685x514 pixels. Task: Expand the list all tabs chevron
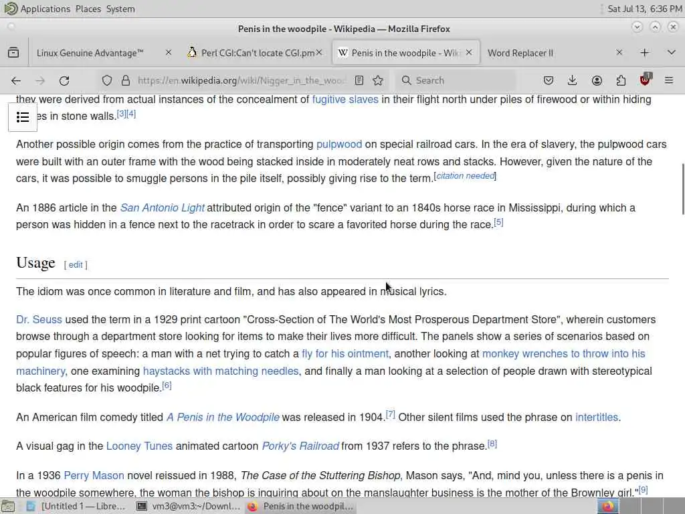pos(672,53)
